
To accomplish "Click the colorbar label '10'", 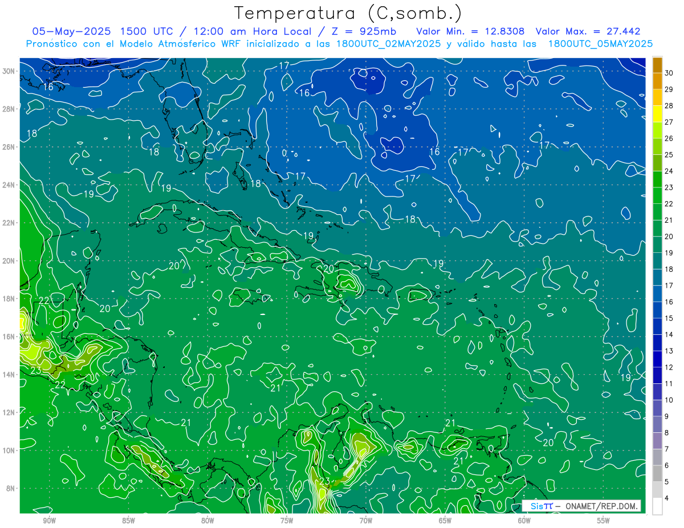I will tap(669, 400).
